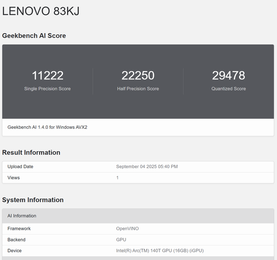Select the Result Information heading
277x260 pixels.
[x=31, y=153]
